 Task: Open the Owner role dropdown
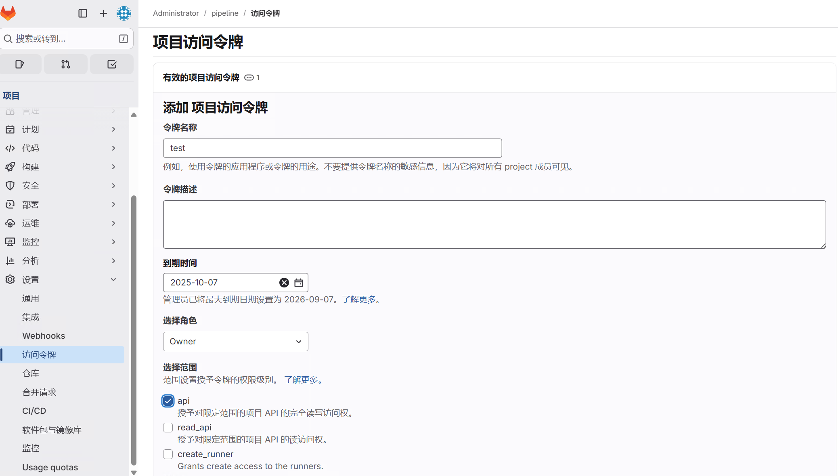pos(235,342)
